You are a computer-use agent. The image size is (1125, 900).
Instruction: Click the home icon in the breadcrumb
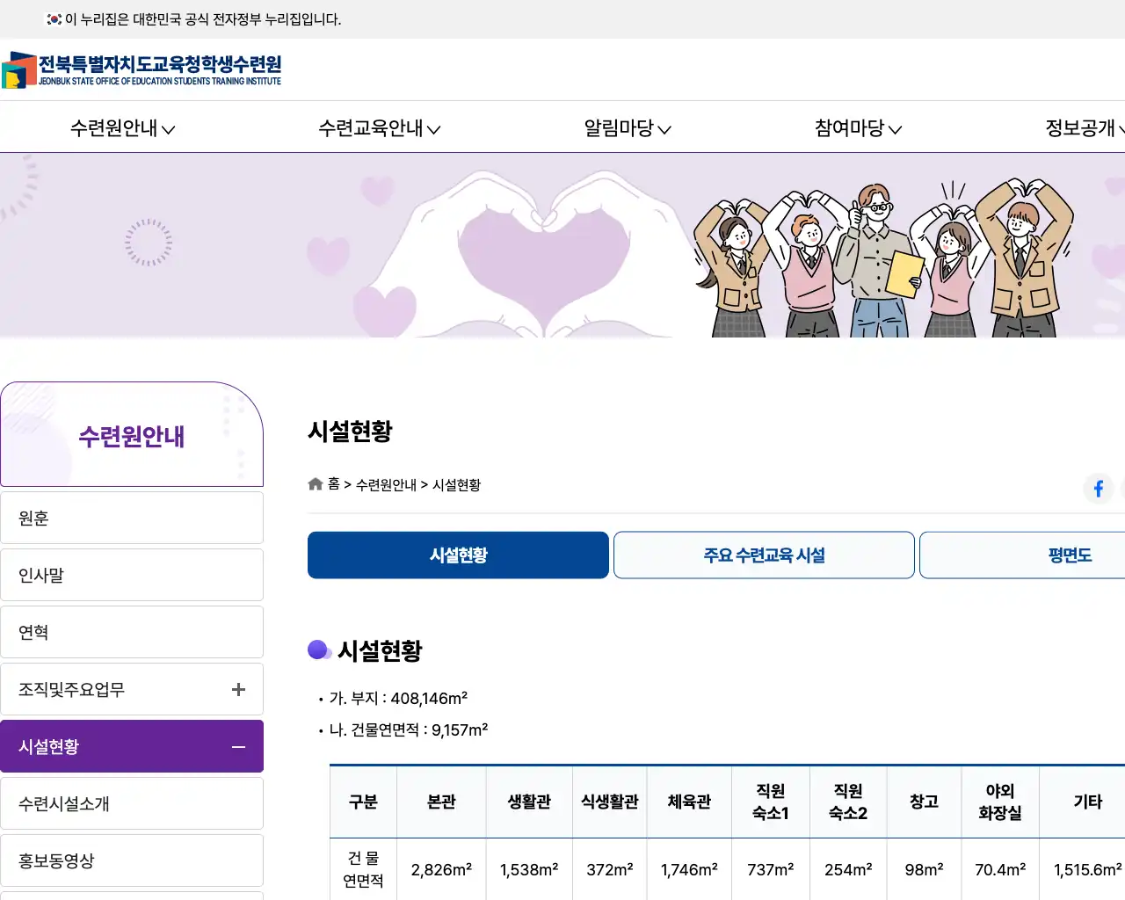pos(315,483)
